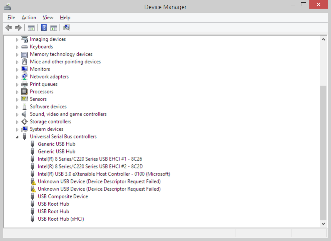Click the USB Composite Device plug icon
331x241 pixels.
pyautogui.click(x=33, y=196)
